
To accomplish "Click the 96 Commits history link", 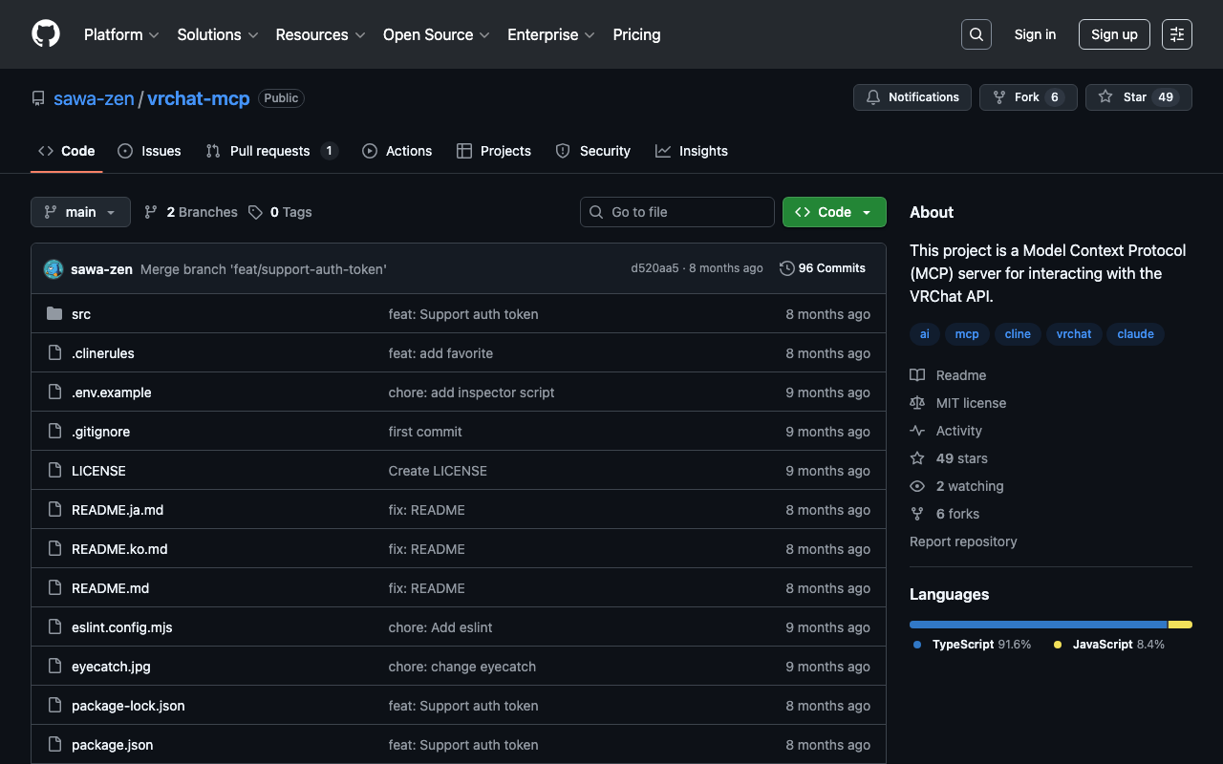I will pos(823,268).
